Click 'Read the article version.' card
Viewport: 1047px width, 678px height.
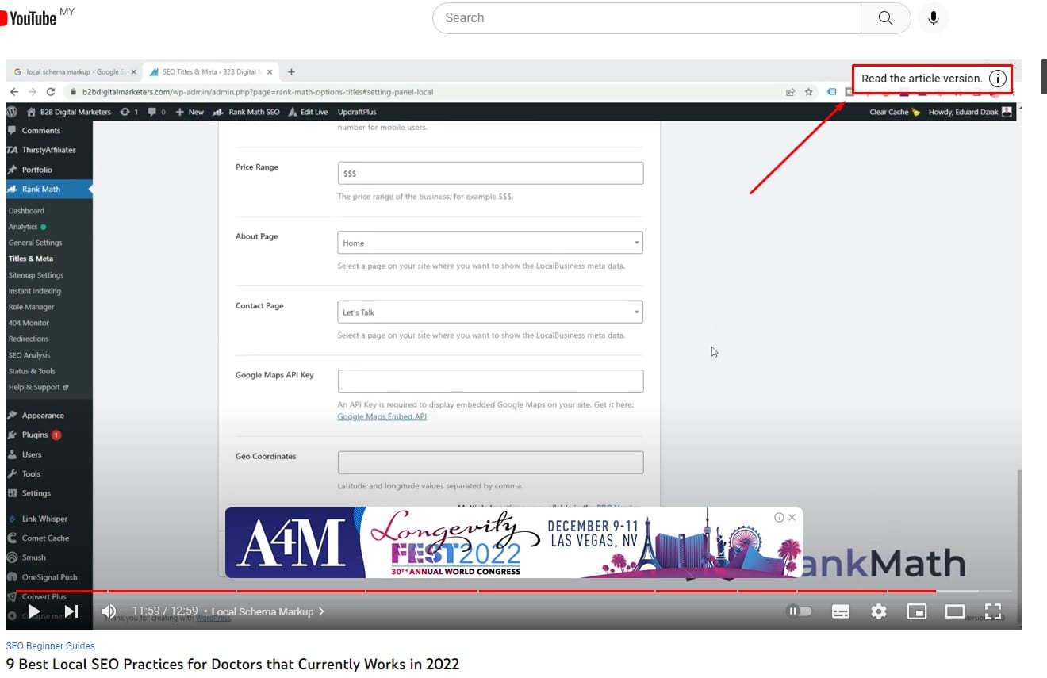[x=922, y=79]
